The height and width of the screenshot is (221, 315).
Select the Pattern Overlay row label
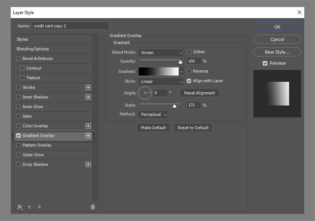tap(37, 145)
